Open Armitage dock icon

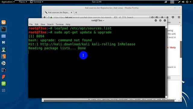point(3,50)
